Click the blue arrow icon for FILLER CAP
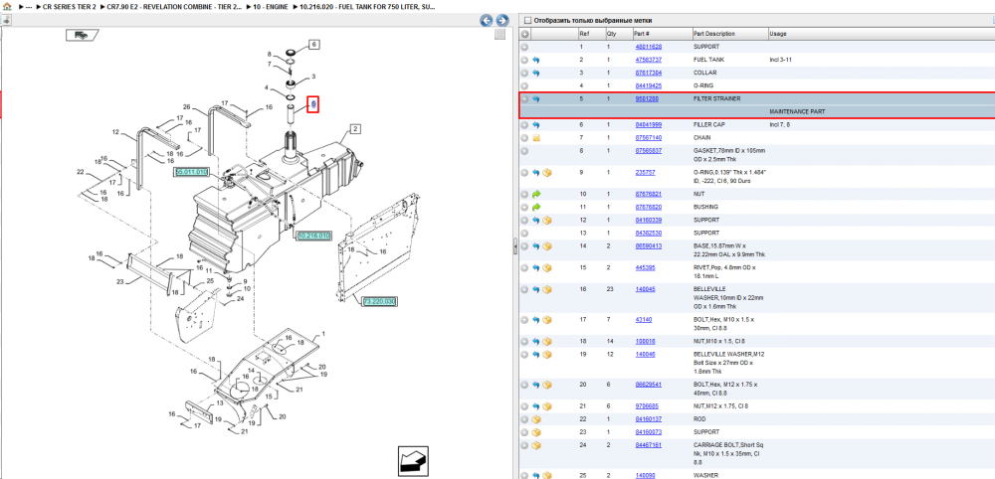Viewport: 995px width, 479px height. point(535,125)
